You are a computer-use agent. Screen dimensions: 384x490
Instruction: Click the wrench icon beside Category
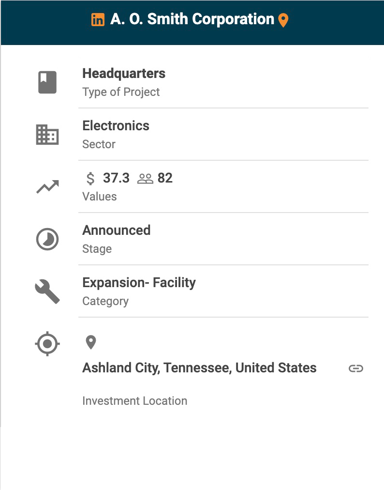[x=47, y=291]
